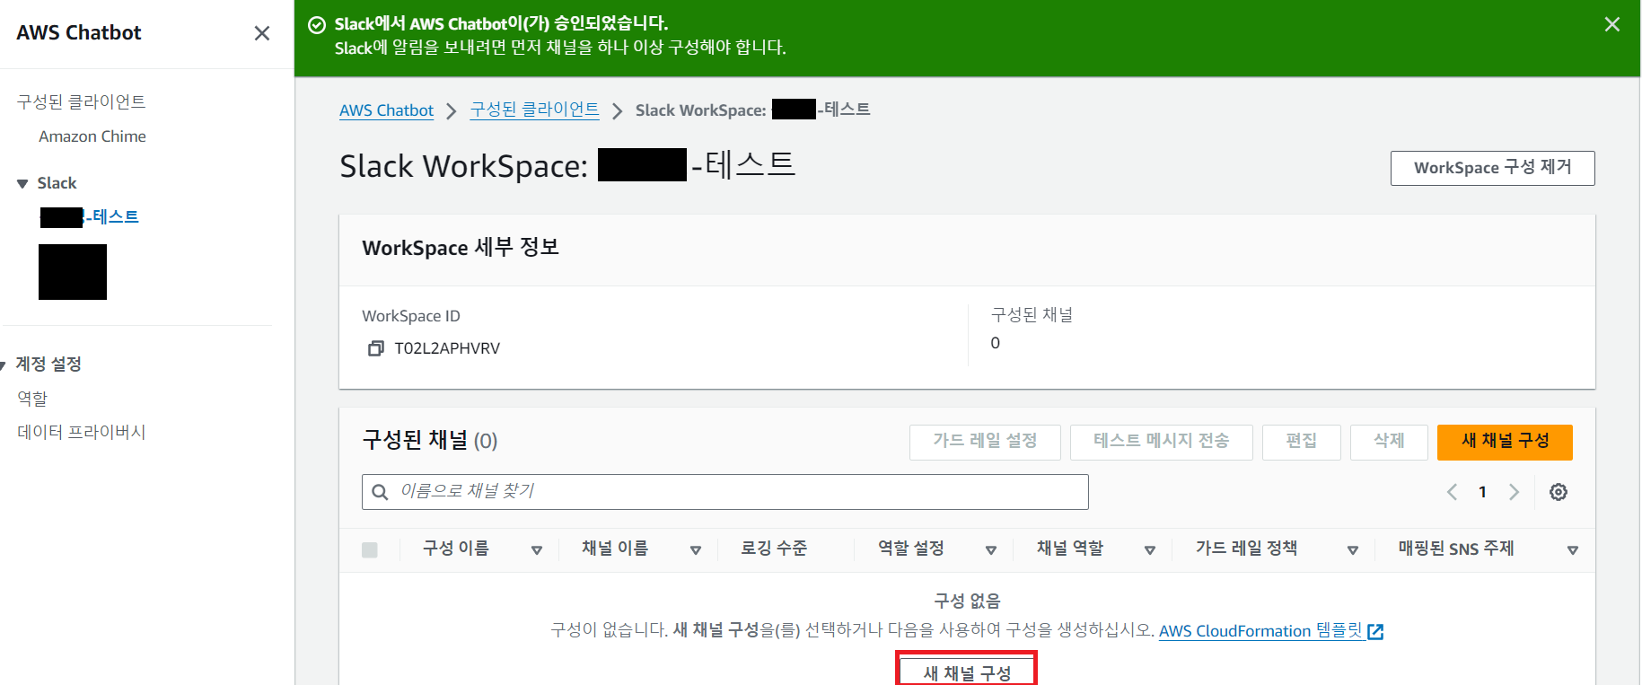The height and width of the screenshot is (685, 1642).
Task: Open 데이터 프라이버시 in sidebar
Action: tap(81, 432)
